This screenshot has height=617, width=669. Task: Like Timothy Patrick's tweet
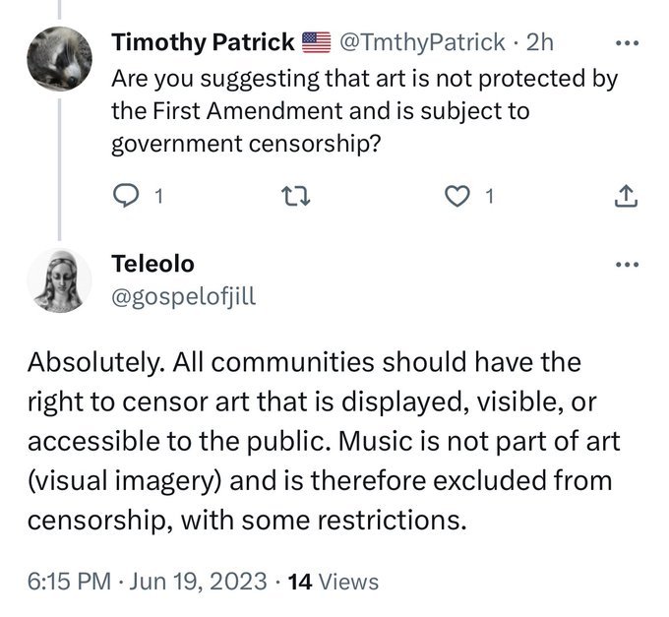tap(456, 196)
